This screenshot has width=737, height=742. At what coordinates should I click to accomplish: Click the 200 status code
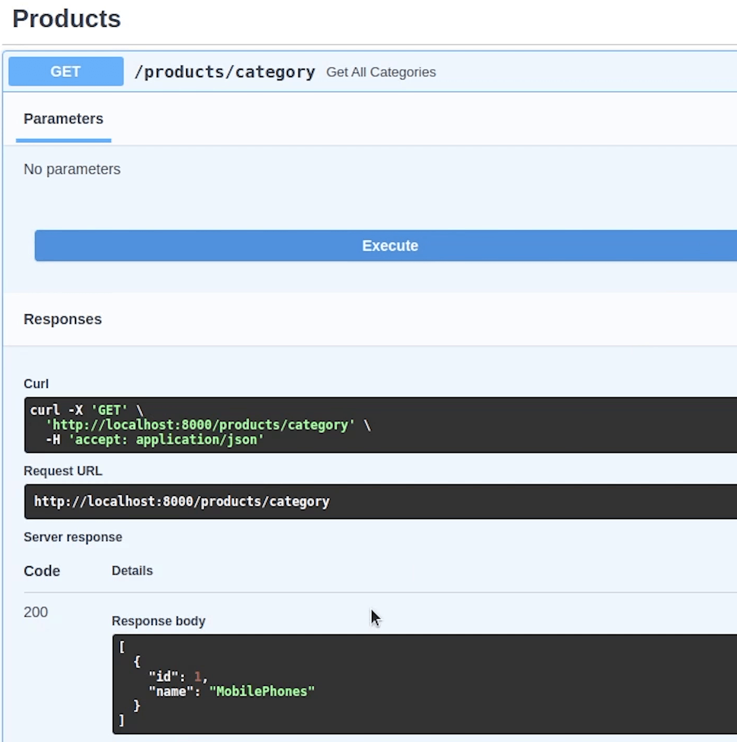pyautogui.click(x=36, y=612)
